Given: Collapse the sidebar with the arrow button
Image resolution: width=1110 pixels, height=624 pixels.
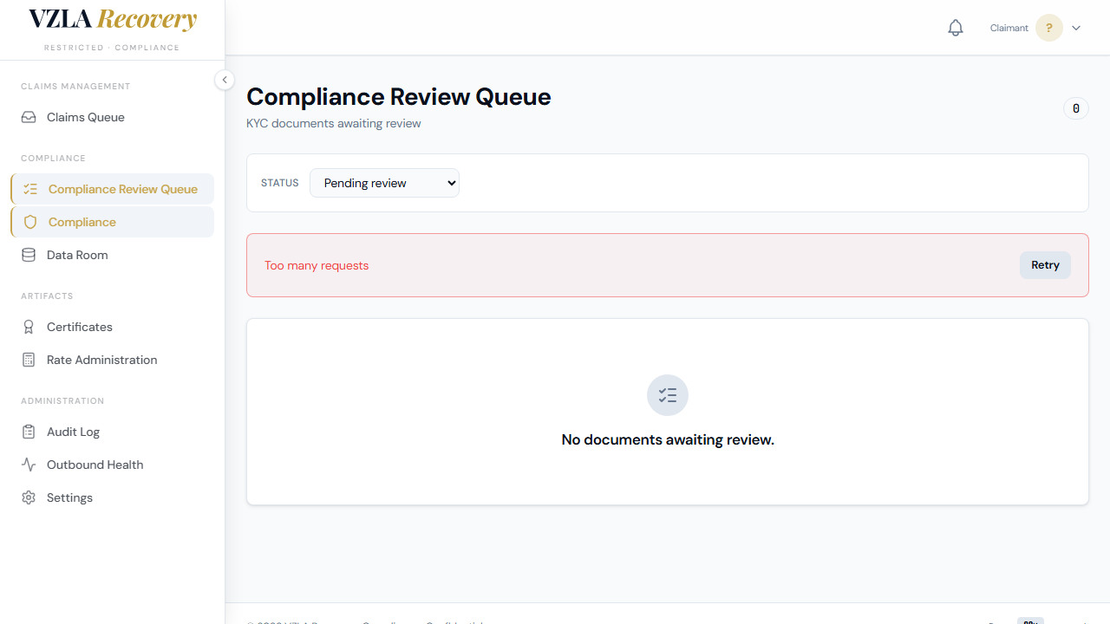Looking at the screenshot, I should tap(225, 80).
